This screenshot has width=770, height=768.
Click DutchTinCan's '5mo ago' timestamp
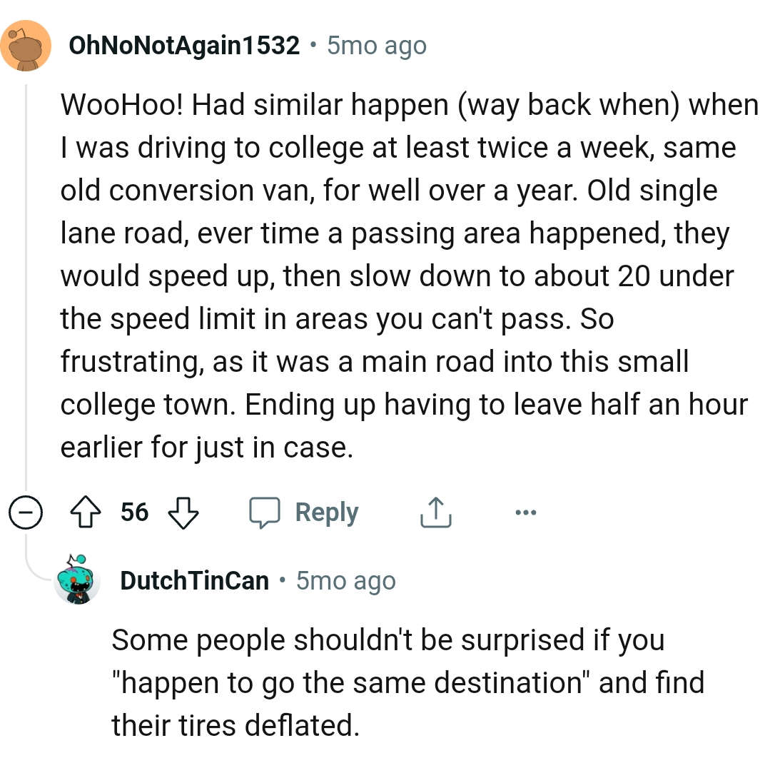(x=345, y=580)
